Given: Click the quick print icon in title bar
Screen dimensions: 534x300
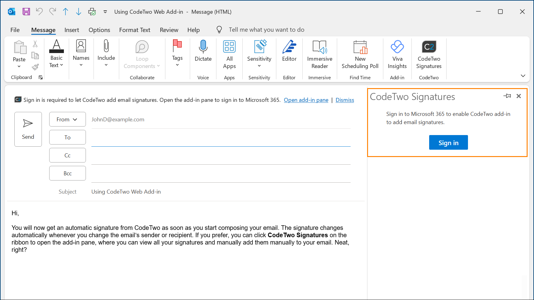Looking at the screenshot, I should point(92,12).
